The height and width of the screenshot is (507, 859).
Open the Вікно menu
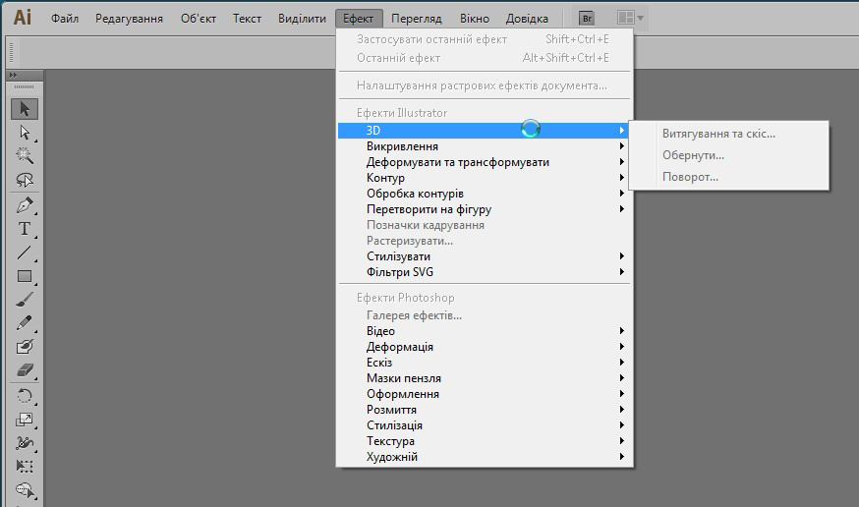click(x=475, y=19)
